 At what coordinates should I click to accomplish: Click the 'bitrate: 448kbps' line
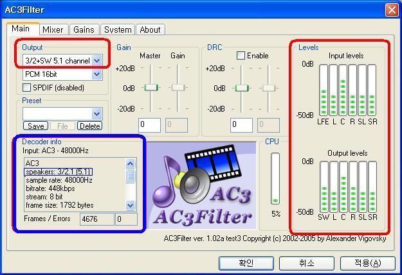50,188
